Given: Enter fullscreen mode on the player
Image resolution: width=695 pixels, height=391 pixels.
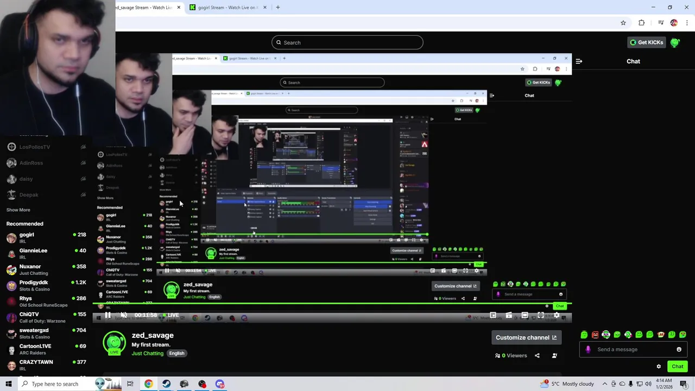Looking at the screenshot, I should point(541,315).
